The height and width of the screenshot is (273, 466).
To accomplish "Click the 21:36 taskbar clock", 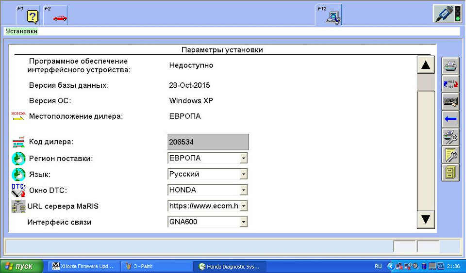I will [453, 266].
